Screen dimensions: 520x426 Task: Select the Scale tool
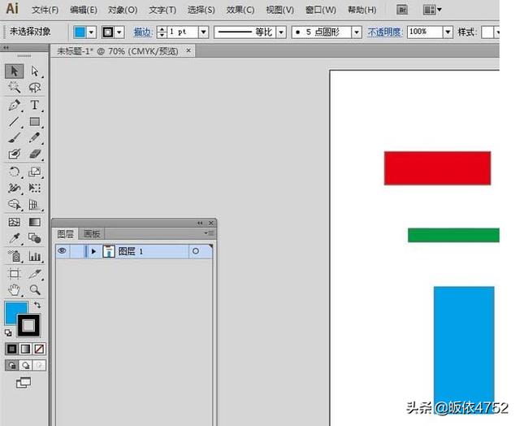click(x=34, y=172)
